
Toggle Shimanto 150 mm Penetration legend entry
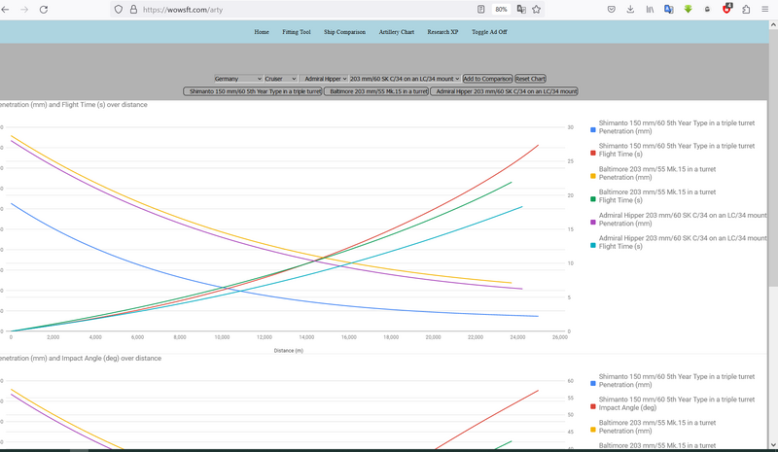coord(676,127)
